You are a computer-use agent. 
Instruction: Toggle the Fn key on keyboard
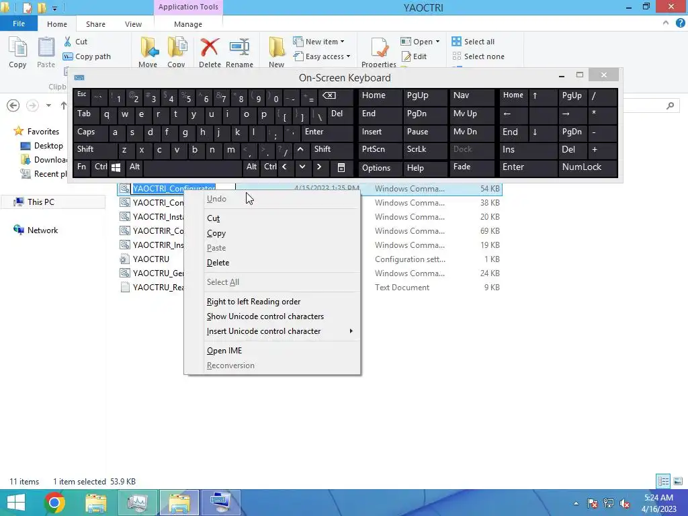82,167
